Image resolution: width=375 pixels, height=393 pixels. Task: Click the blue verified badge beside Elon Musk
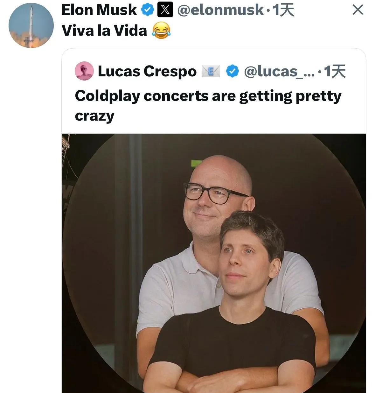pos(147,10)
